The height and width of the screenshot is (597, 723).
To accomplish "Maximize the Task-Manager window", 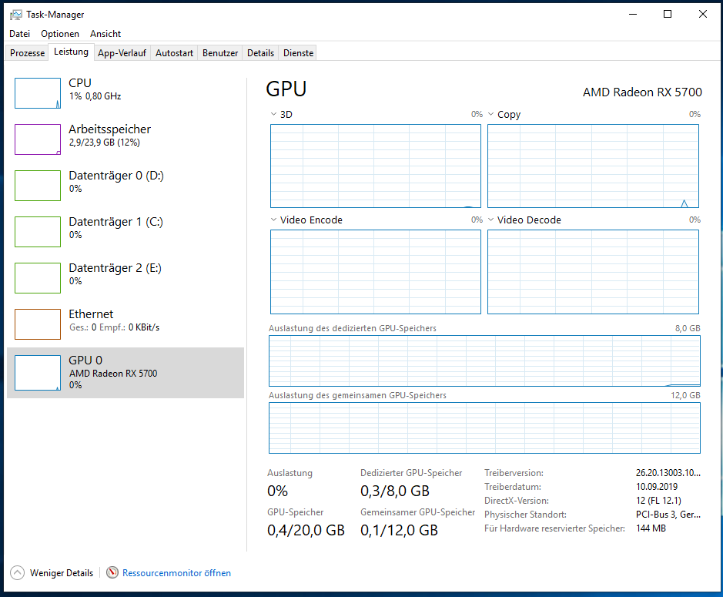I will [x=668, y=15].
